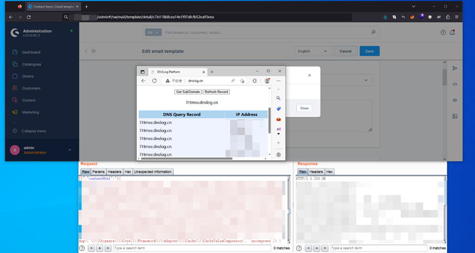
Task: Click the Cancel button
Action: 345,51
